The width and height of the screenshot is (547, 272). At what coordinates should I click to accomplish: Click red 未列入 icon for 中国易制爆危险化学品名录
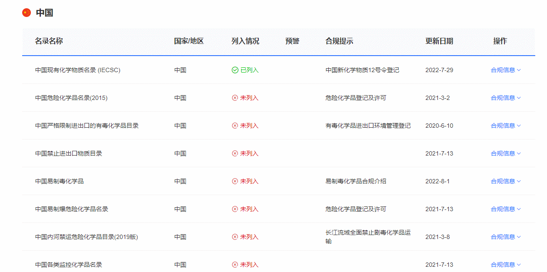(x=235, y=209)
